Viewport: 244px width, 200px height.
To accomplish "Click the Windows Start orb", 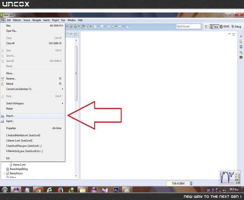I will [5, 190].
